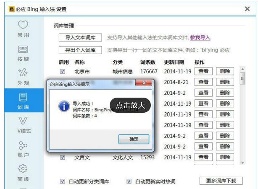Open the V模式 icon in sidebar

point(23,120)
